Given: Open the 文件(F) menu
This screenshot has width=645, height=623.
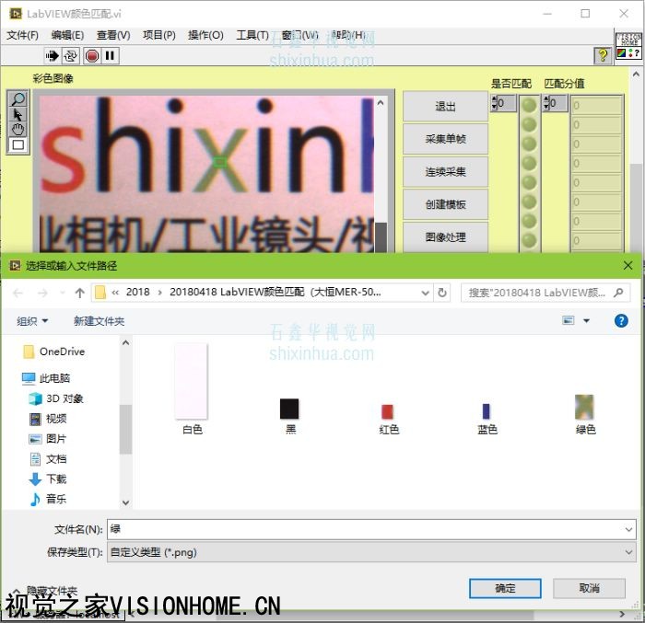Looking at the screenshot, I should pos(22,35).
